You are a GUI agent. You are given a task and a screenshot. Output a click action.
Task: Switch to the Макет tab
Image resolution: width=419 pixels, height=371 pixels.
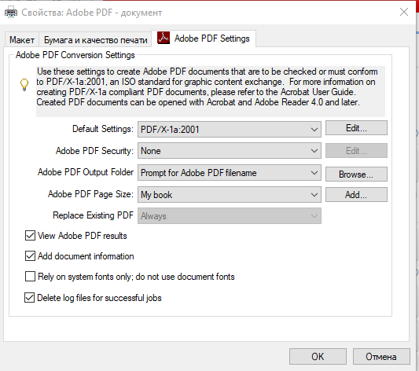[x=22, y=40]
